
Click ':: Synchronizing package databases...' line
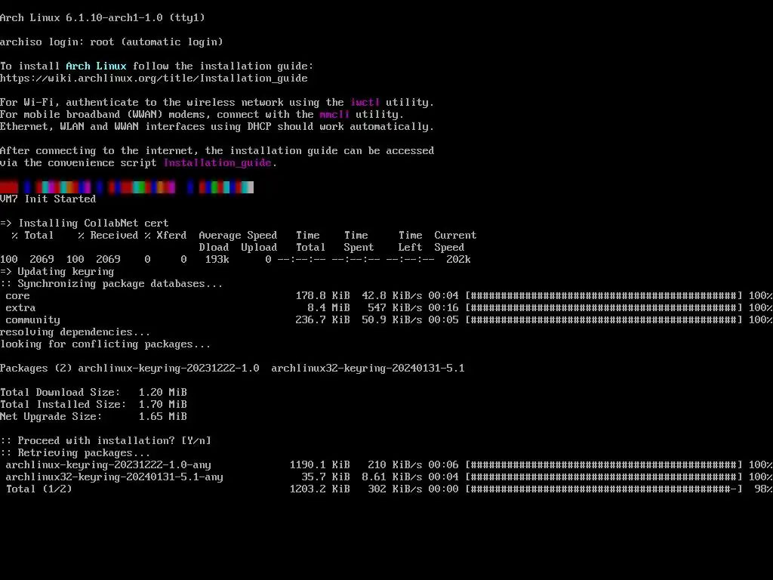point(112,283)
